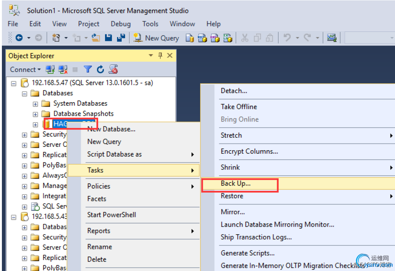
Task: Click Generate Scripts... menu entry
Action: pos(298,253)
